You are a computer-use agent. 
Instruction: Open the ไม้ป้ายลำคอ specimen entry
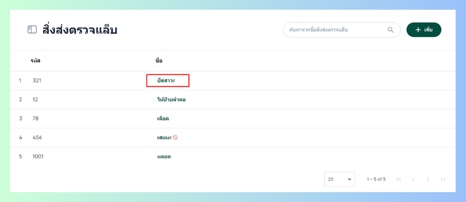click(171, 99)
